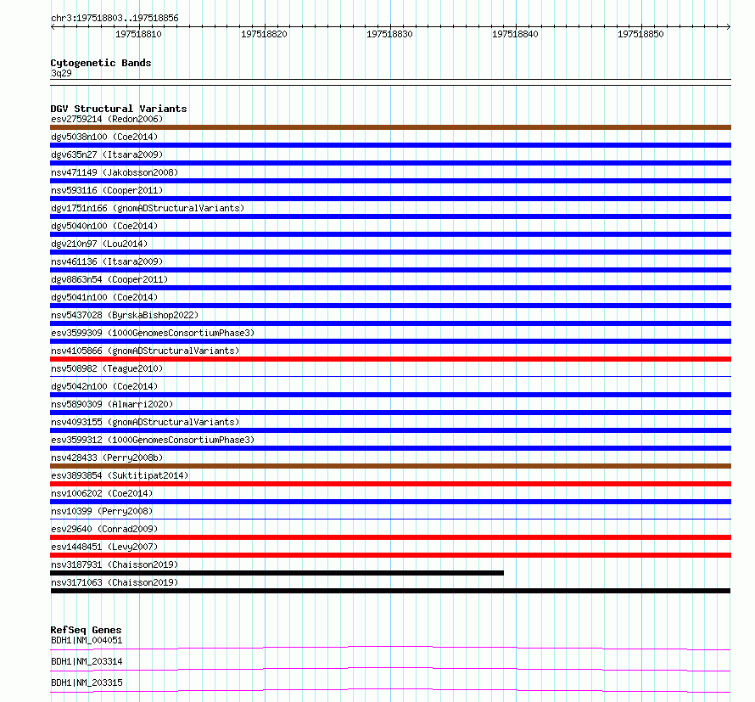
Task: Click the 3q29 band outline bar
Action: coord(390,82)
